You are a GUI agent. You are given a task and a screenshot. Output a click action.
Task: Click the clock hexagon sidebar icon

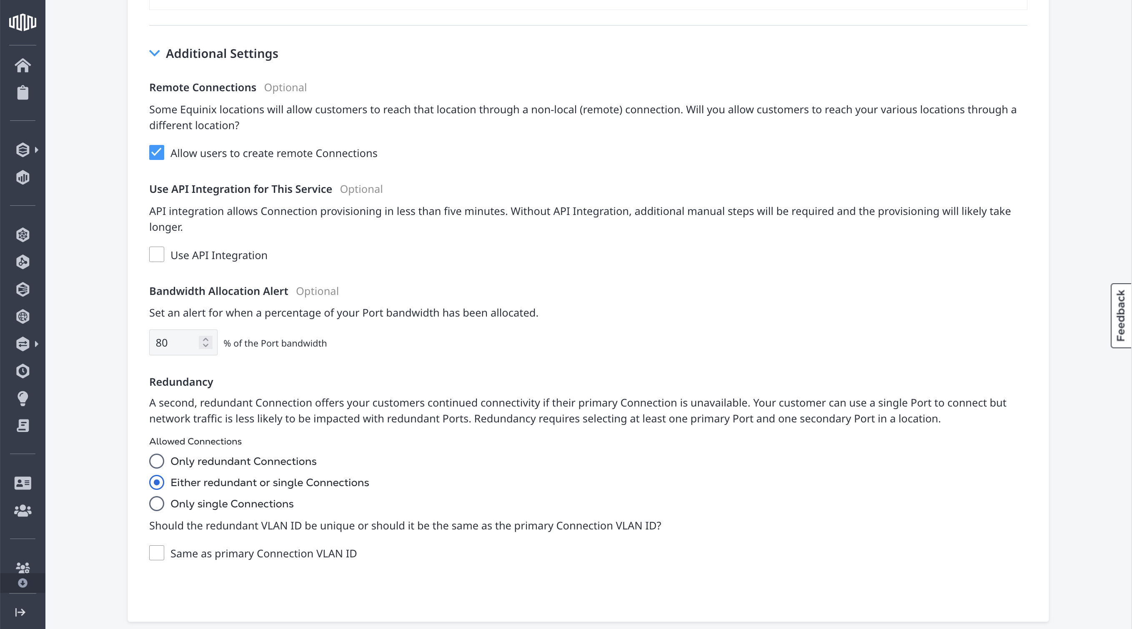tap(23, 371)
